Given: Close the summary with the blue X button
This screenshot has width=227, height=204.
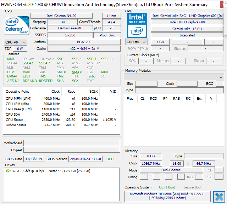Looking at the screenshot, I should 219,197.
